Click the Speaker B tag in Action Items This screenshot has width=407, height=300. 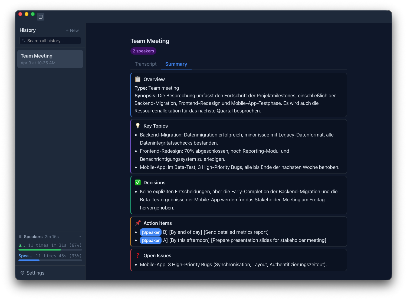(151, 232)
